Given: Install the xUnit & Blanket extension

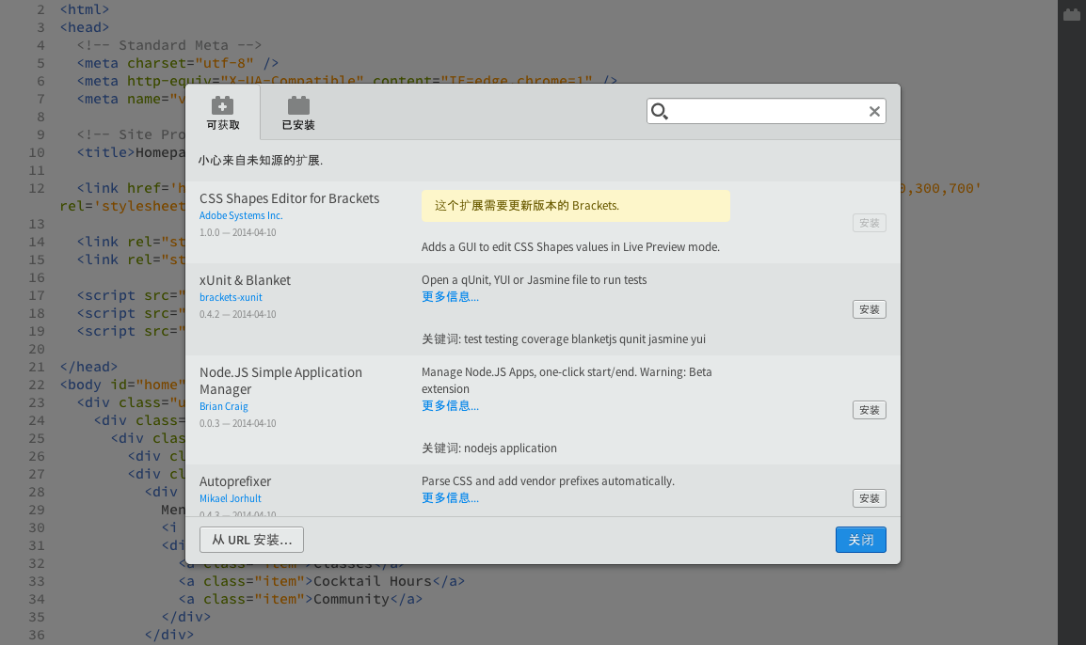Looking at the screenshot, I should pos(870,309).
